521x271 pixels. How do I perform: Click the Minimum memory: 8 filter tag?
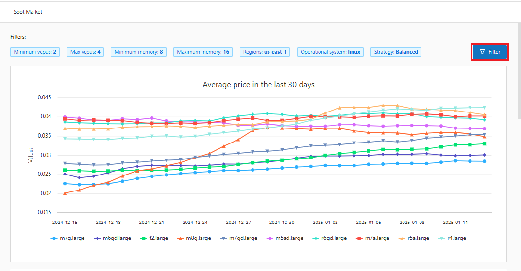pyautogui.click(x=139, y=52)
